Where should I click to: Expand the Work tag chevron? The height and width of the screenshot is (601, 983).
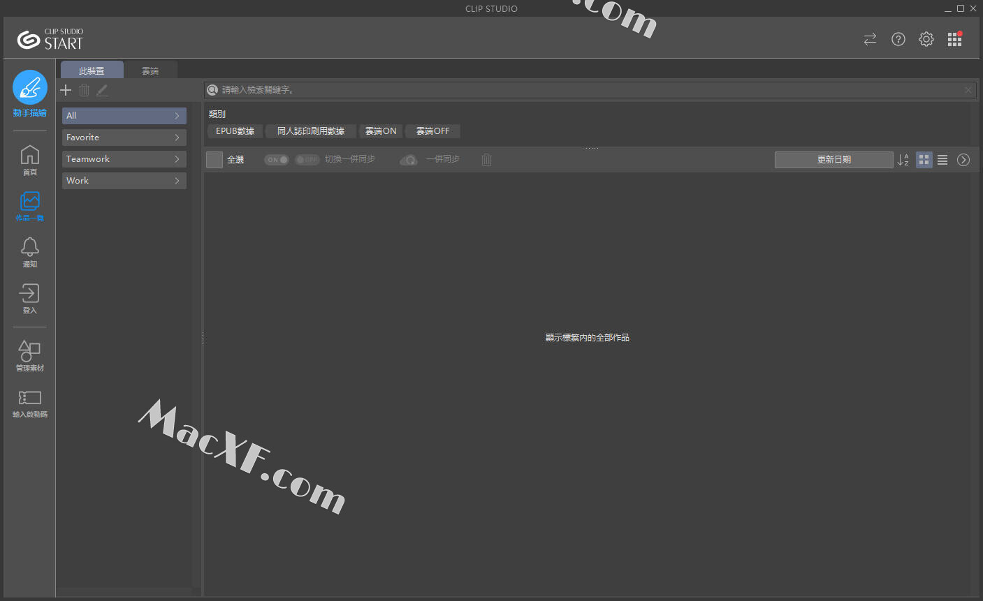[x=177, y=181]
